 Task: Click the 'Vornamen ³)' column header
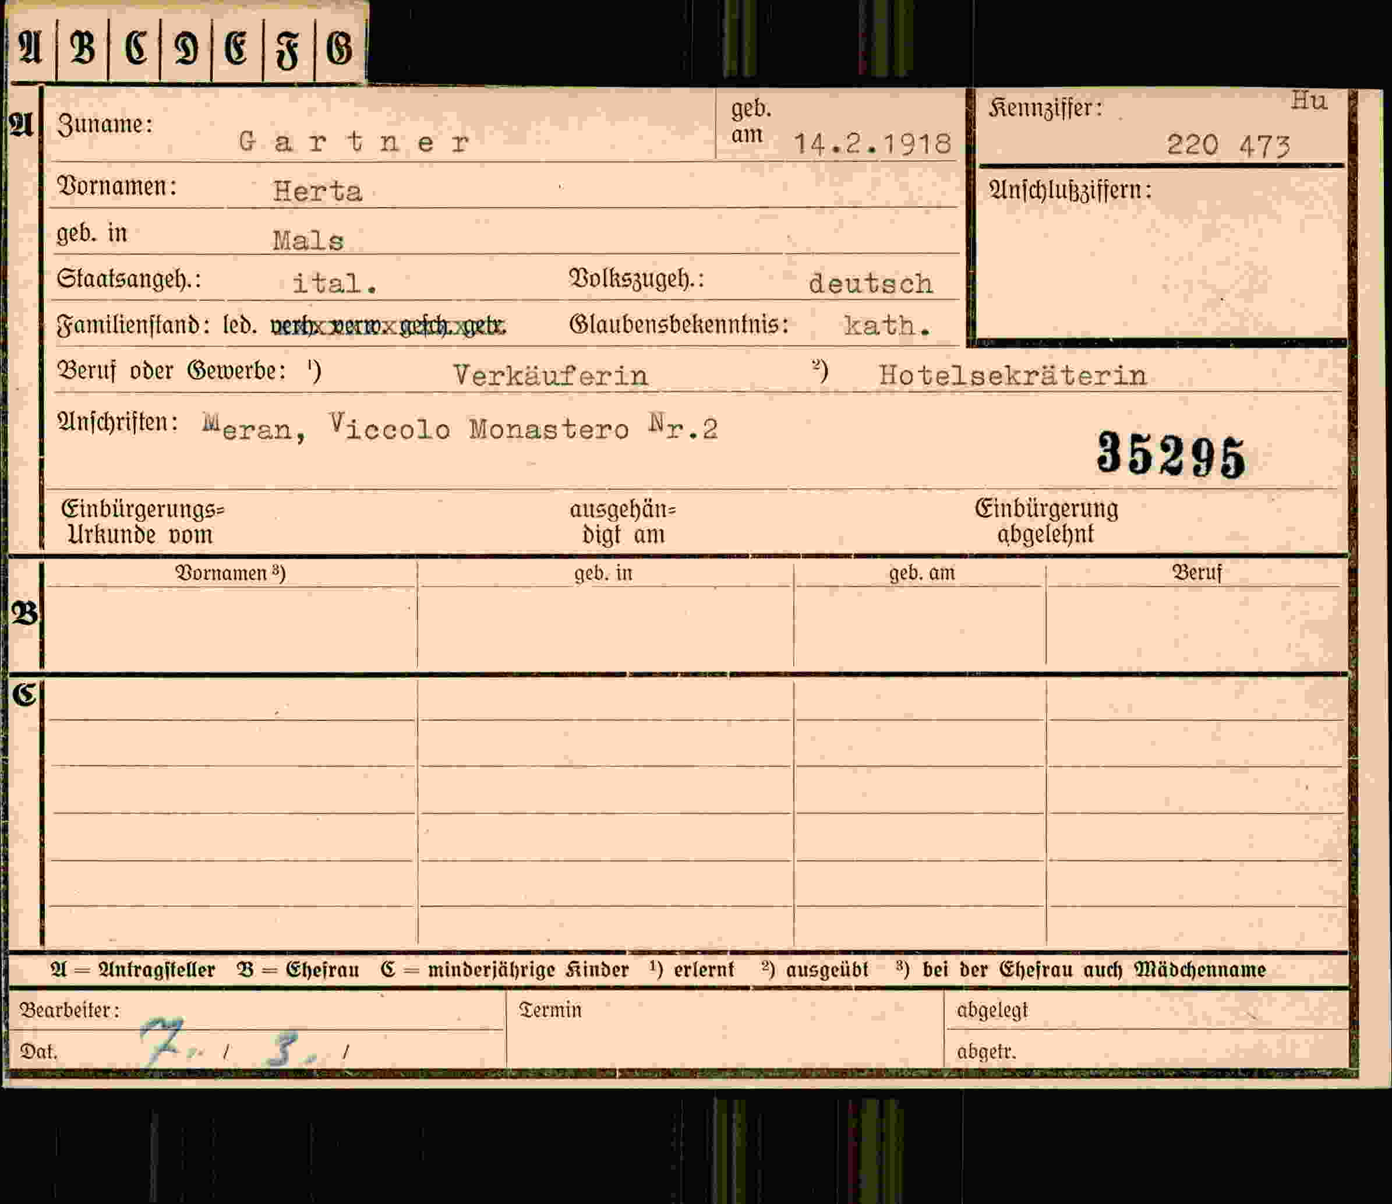[x=231, y=573]
